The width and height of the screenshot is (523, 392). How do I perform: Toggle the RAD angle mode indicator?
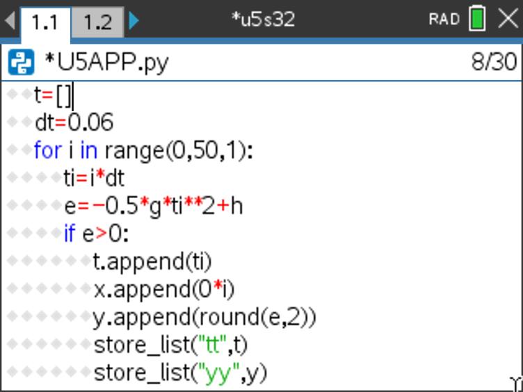pos(444,19)
